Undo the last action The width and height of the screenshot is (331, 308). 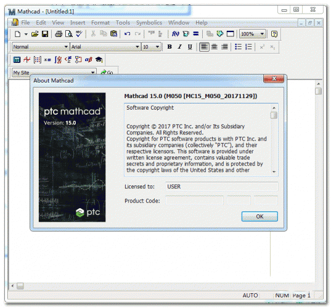pyautogui.click(x=127, y=34)
